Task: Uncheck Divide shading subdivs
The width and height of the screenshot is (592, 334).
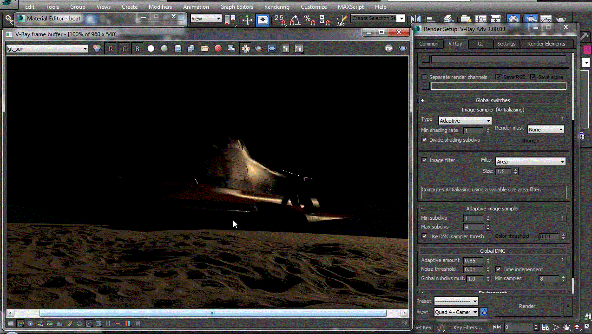Action: tap(424, 139)
